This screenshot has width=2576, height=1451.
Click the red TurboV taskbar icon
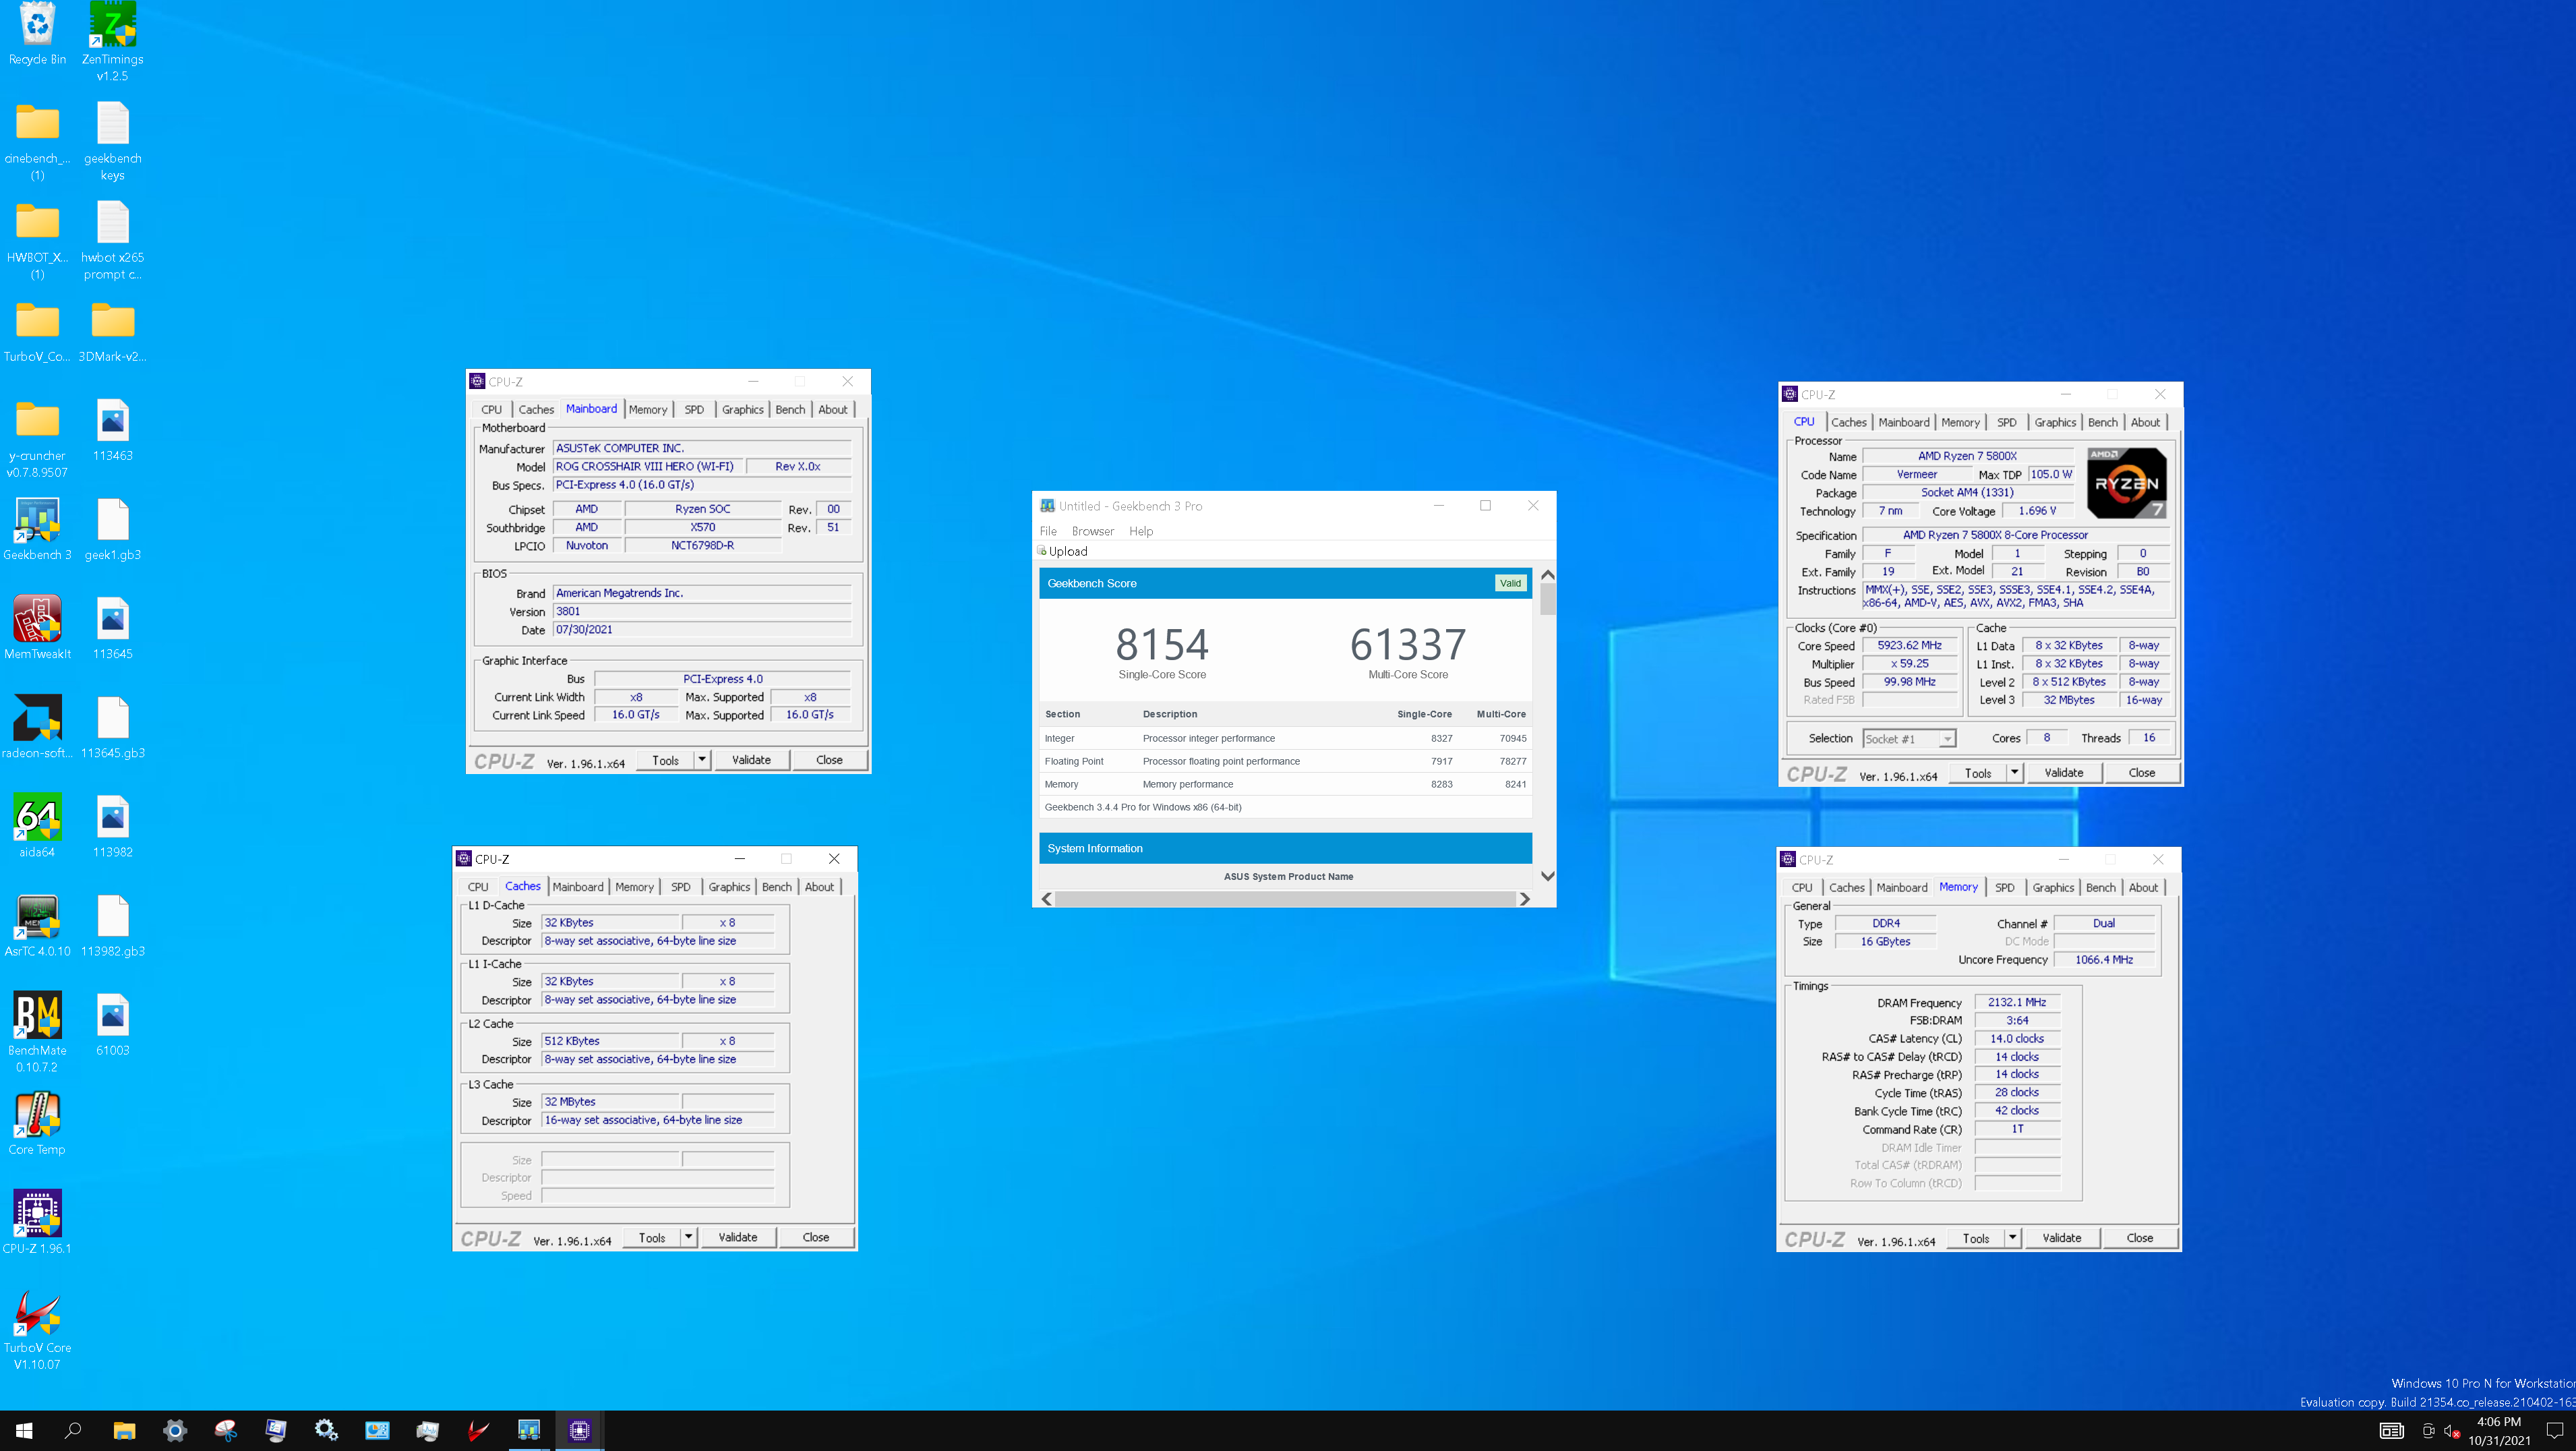pos(478,1431)
